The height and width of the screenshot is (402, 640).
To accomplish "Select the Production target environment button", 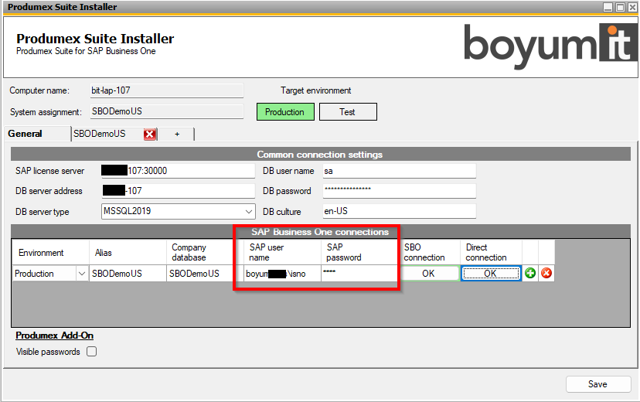I will tap(285, 112).
